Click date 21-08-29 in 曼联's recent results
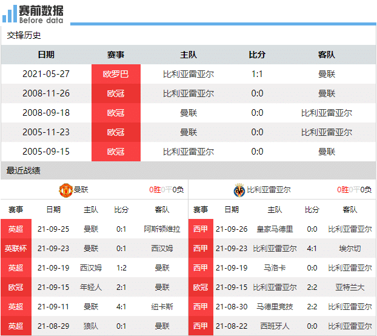This screenshot has height=336, width=377. click(53, 326)
